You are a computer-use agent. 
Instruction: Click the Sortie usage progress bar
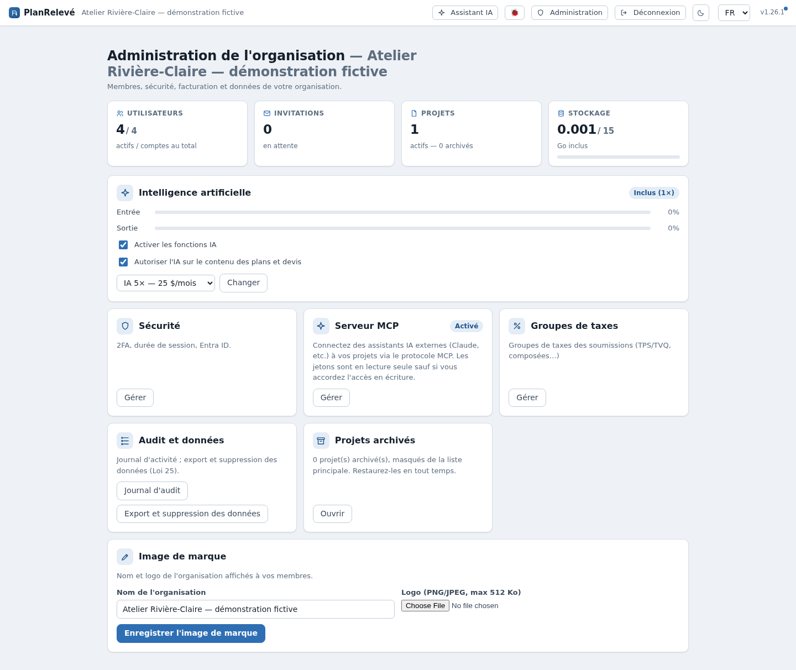(402, 228)
